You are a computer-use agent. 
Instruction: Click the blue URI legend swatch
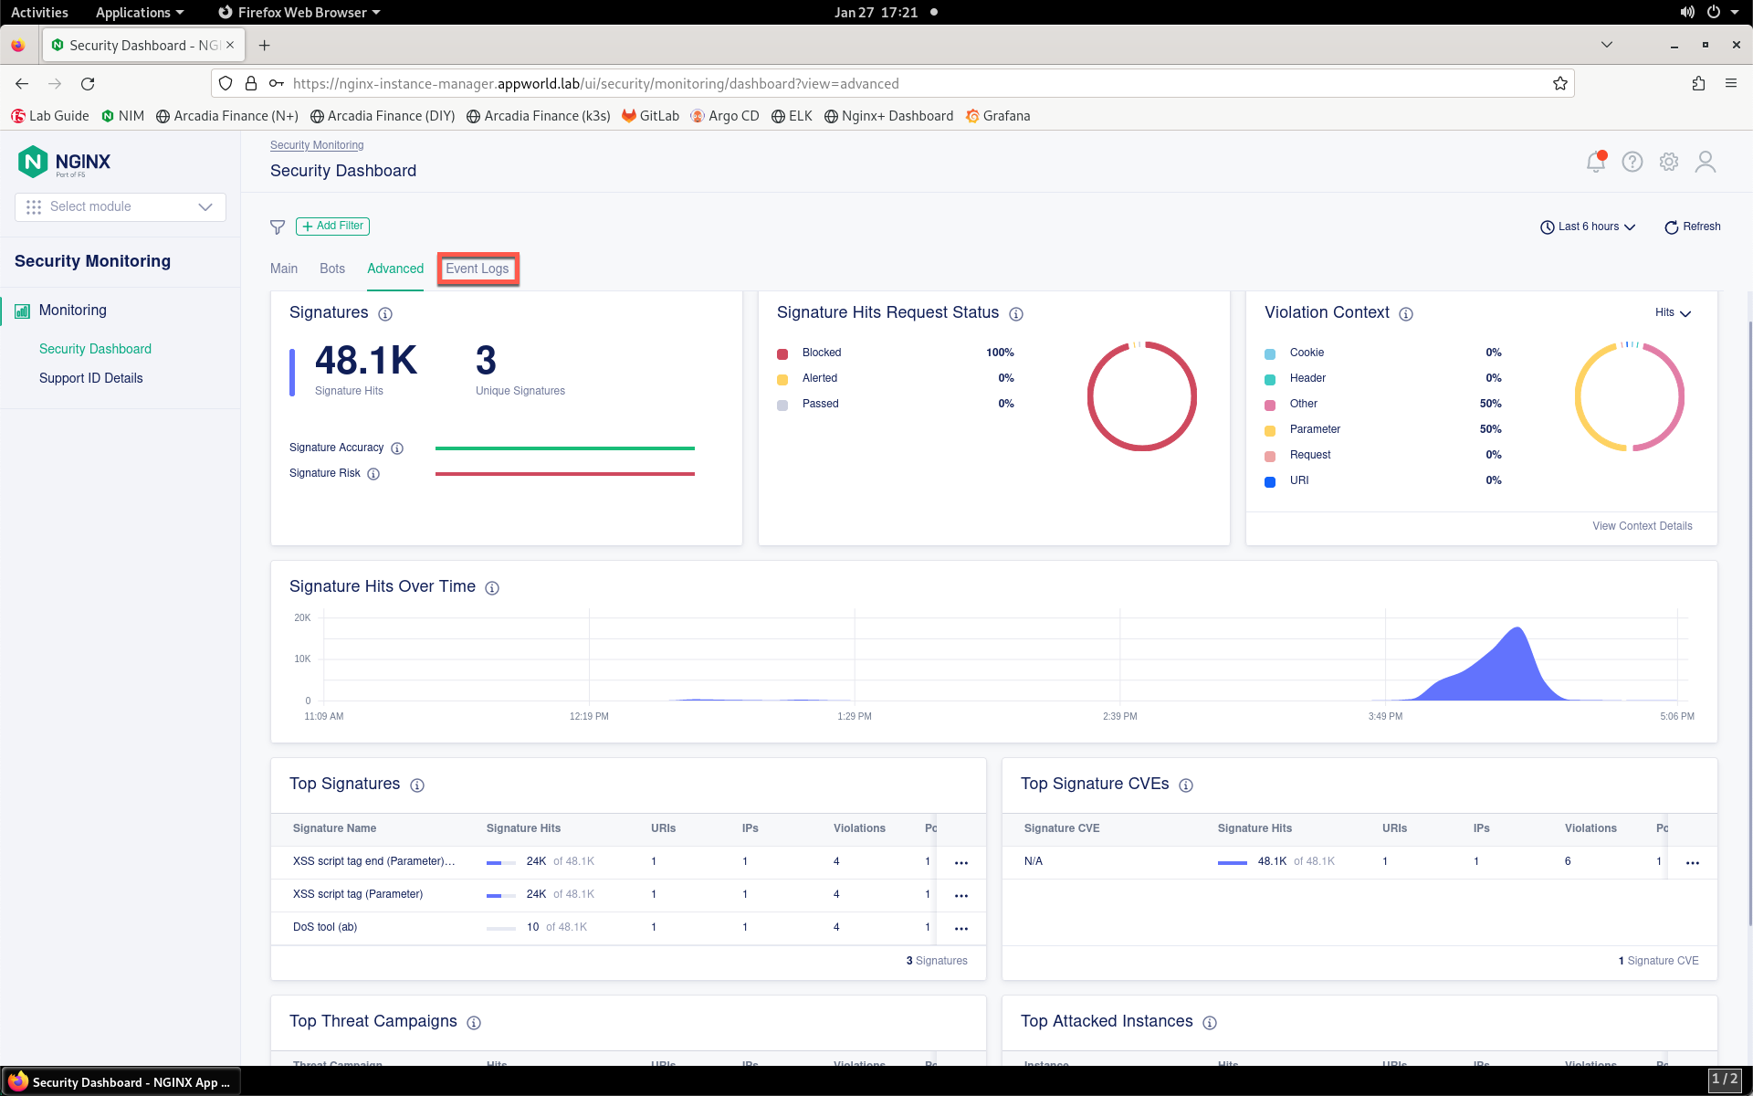pyautogui.click(x=1270, y=482)
